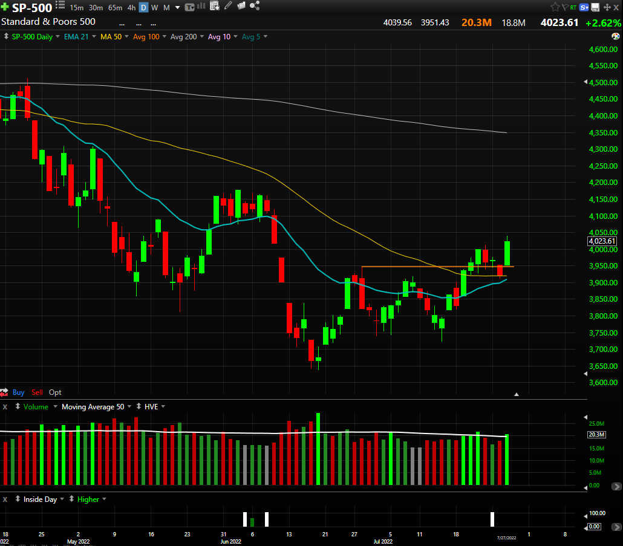Open the MA 50 dropdown arrow
Image resolution: width=623 pixels, height=546 pixels.
[x=127, y=36]
